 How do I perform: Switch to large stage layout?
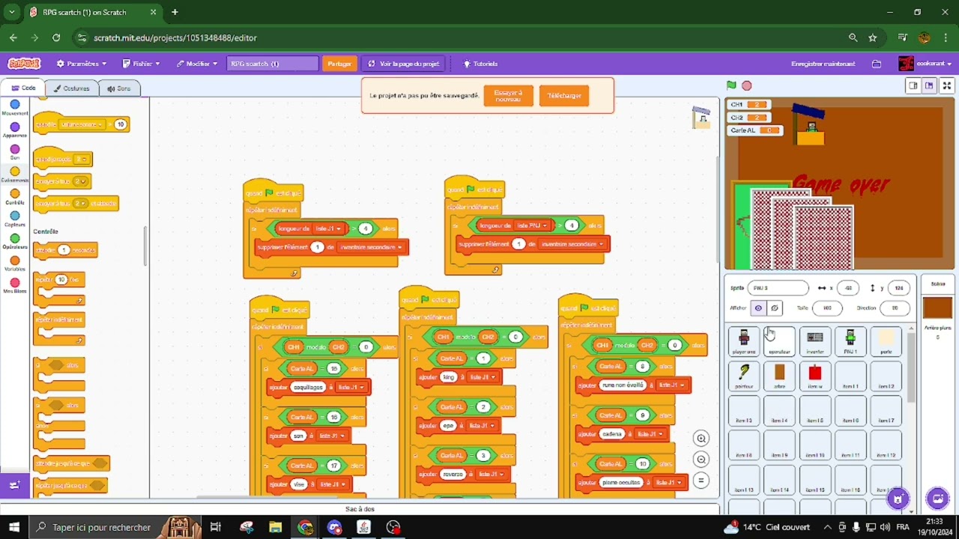pyautogui.click(x=929, y=85)
